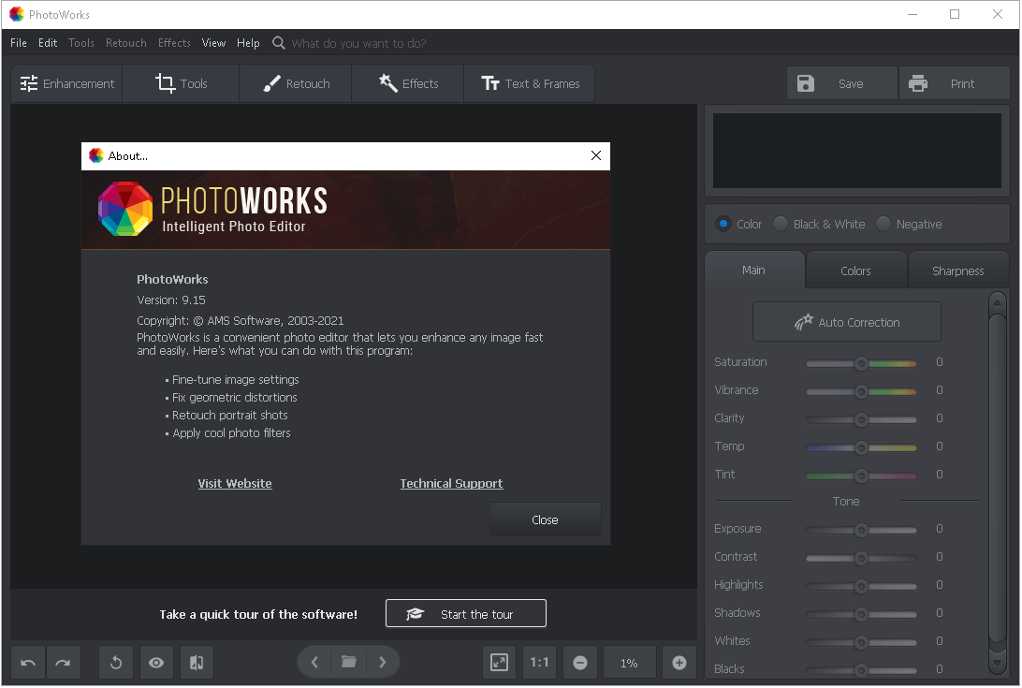Open the Tools menu in menu bar
1022x688 pixels.
pos(80,43)
